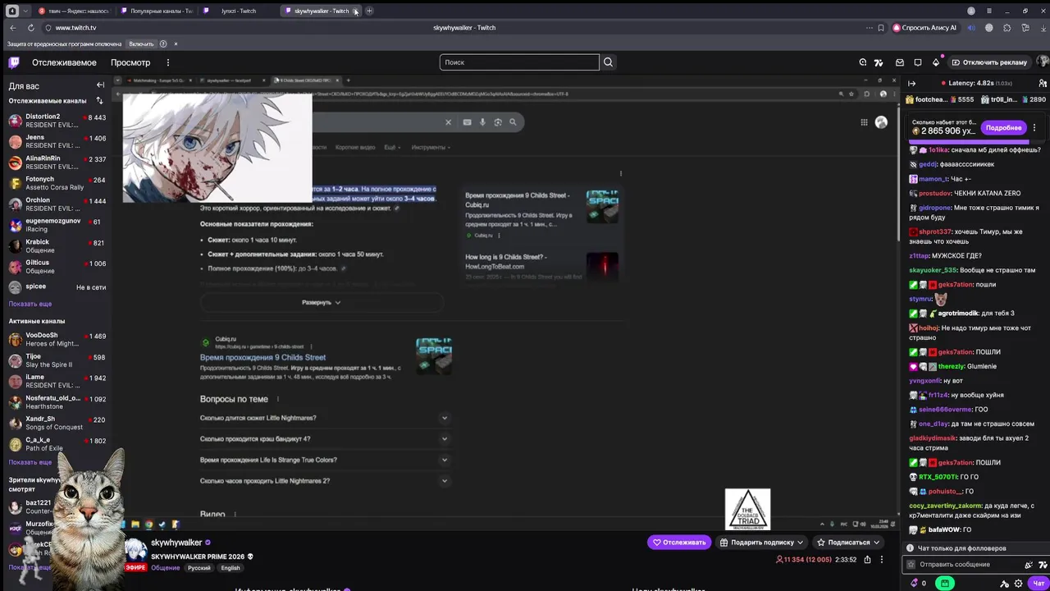Open chat moderation sword icon
1050x591 pixels.
tap(1004, 583)
